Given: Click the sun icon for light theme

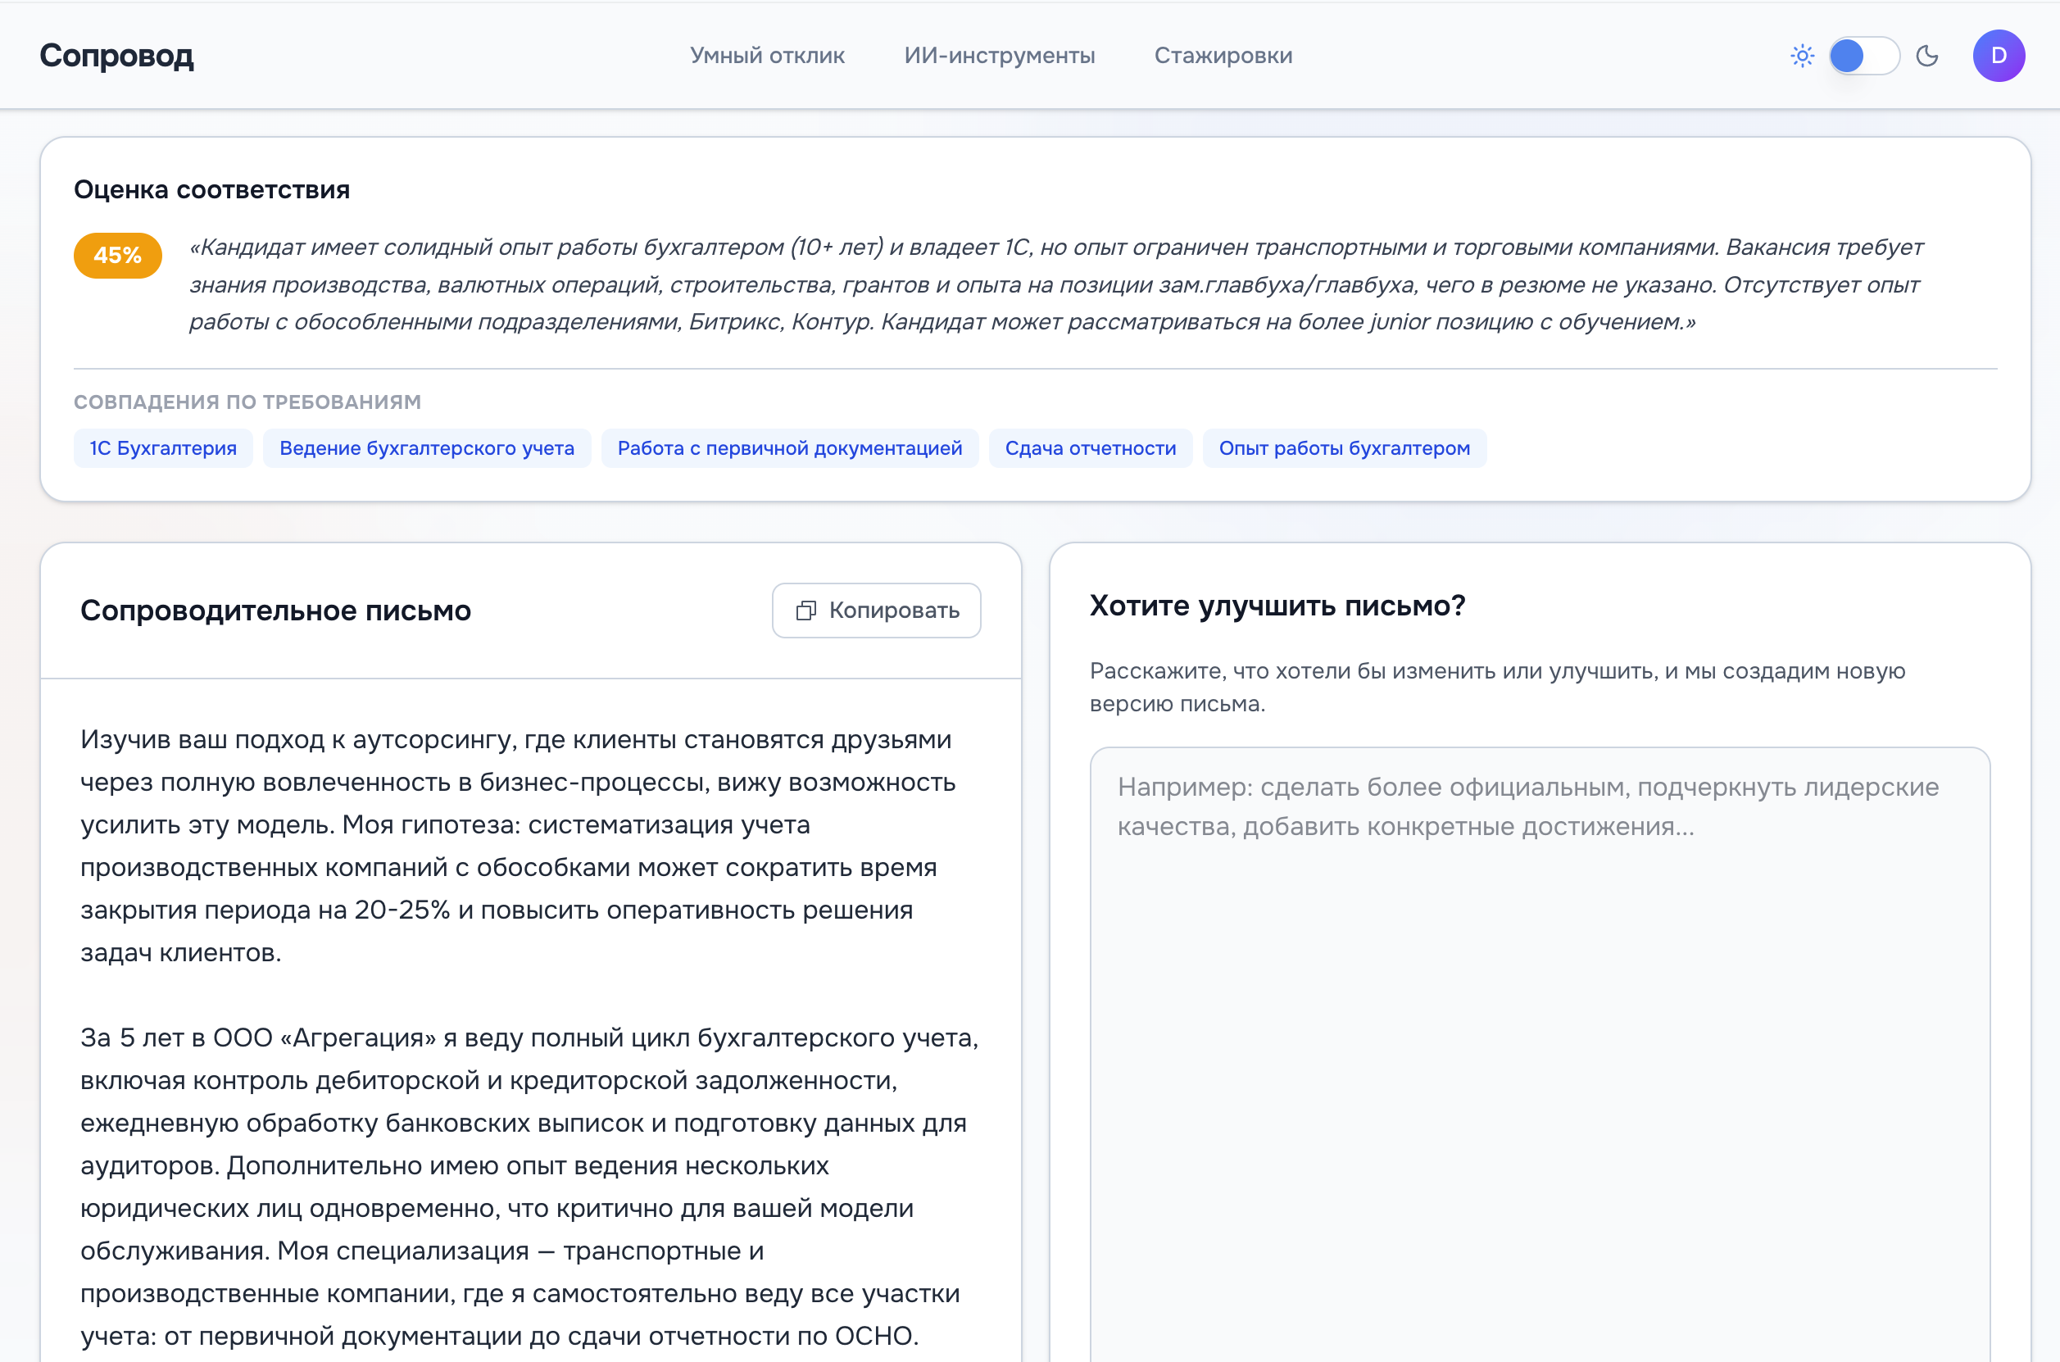Looking at the screenshot, I should [x=1802, y=55].
